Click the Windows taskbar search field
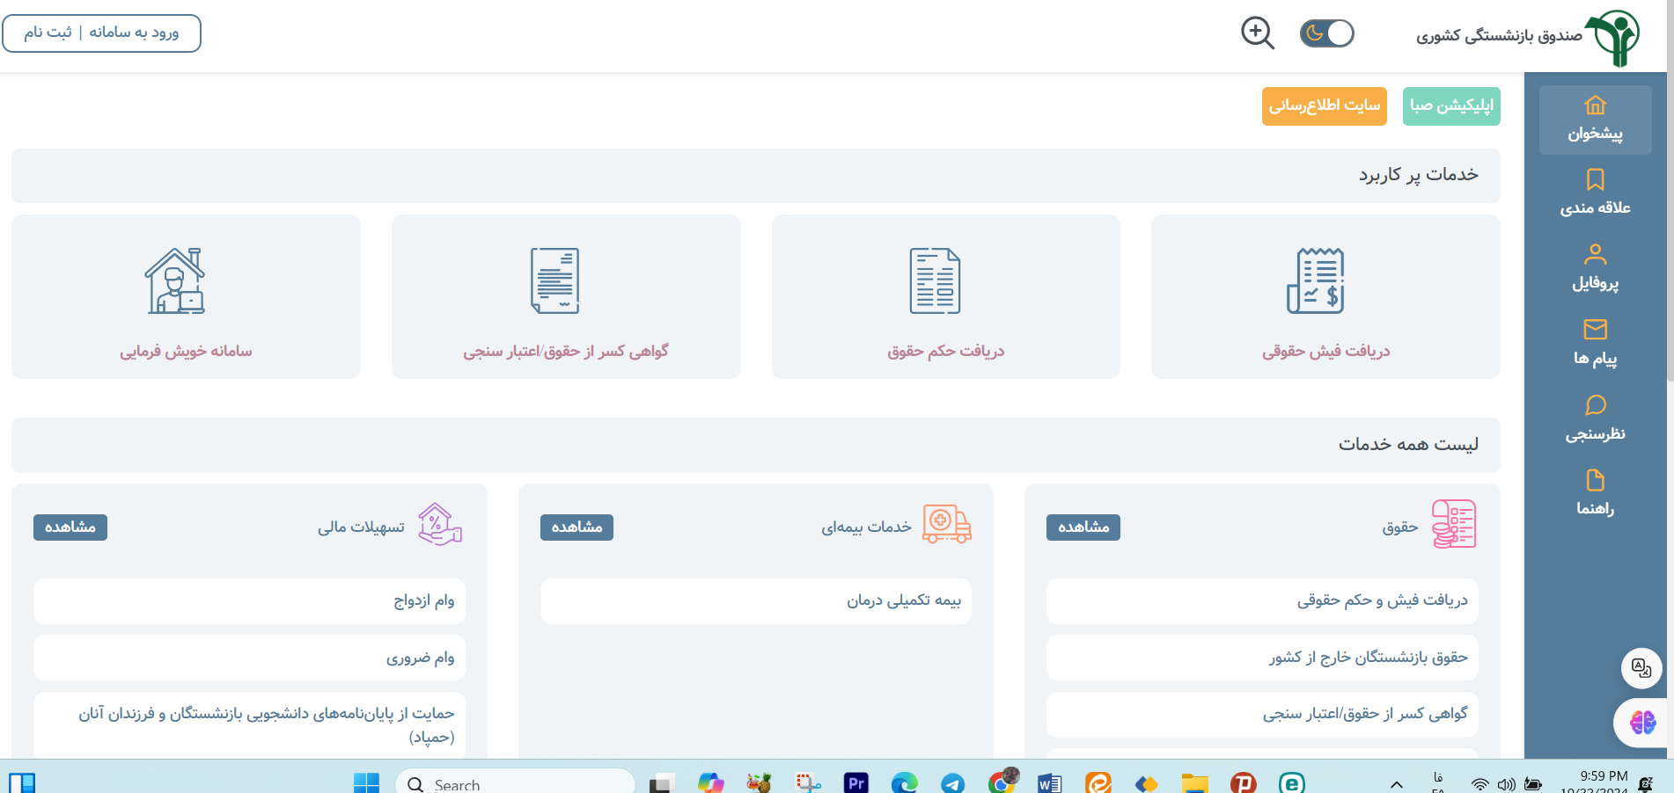The image size is (1674, 793). (x=515, y=782)
